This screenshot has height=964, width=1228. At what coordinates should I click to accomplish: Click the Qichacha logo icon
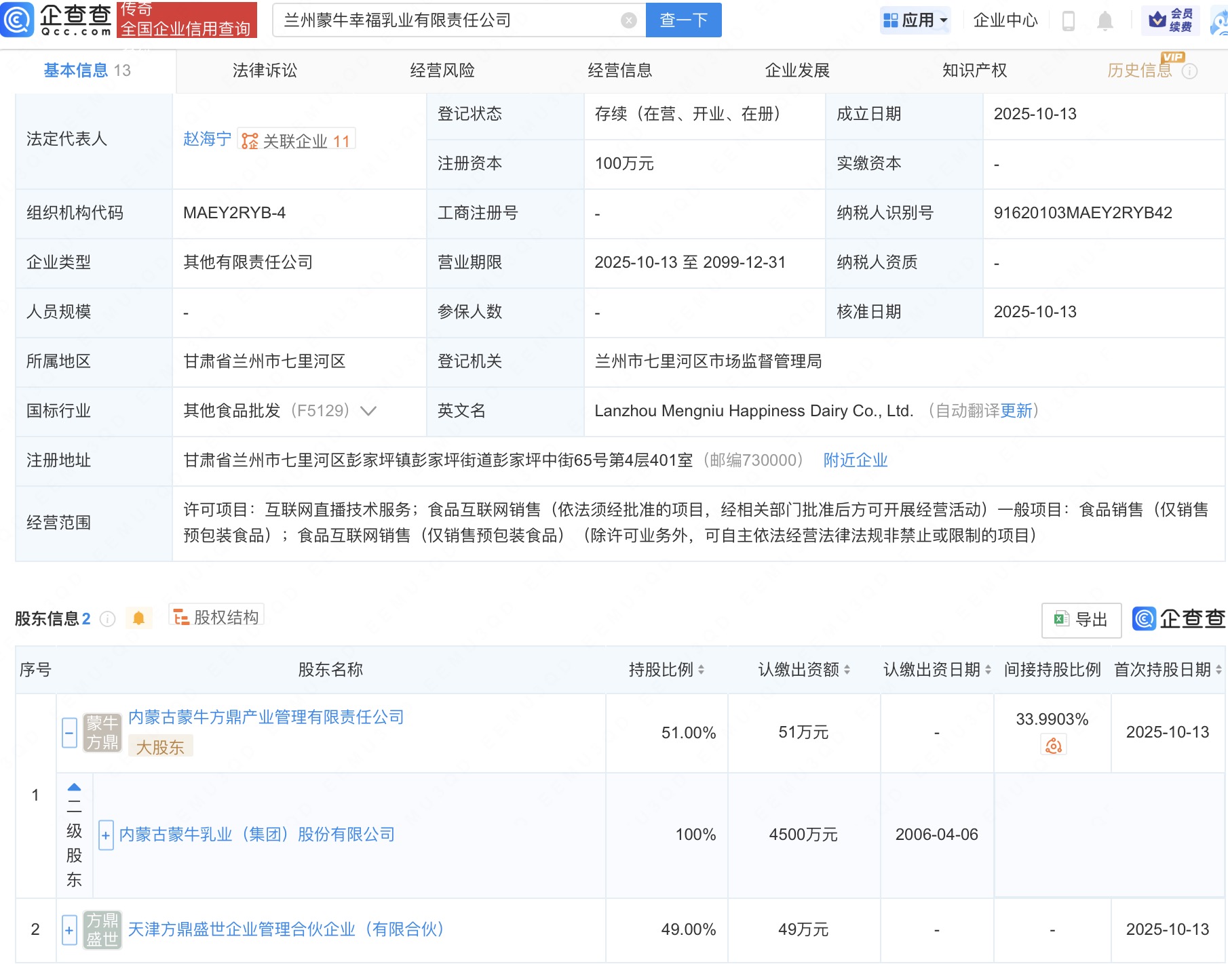click(18, 20)
